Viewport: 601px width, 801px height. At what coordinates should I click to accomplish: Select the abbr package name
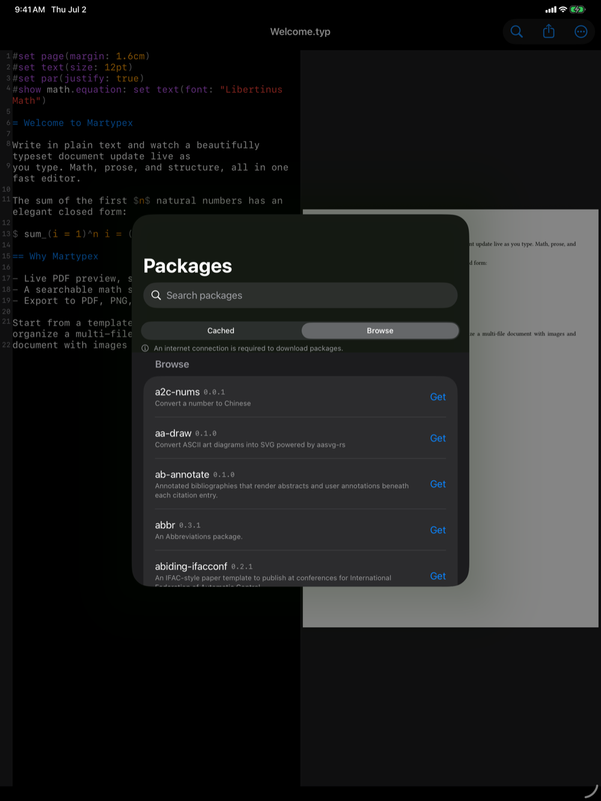point(165,525)
